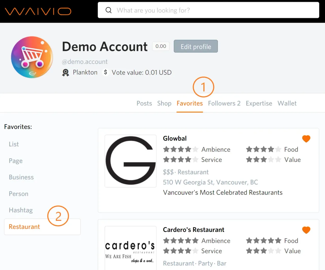The image size is (325, 270).
Task: Open the Glowbal restaurant title link
Action: (175, 138)
